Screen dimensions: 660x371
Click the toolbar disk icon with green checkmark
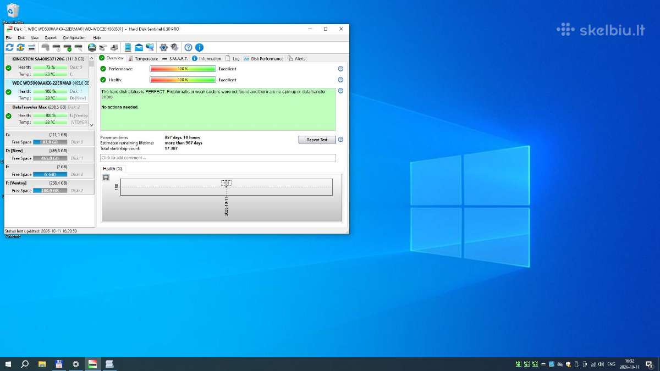pyautogui.click(x=67, y=48)
